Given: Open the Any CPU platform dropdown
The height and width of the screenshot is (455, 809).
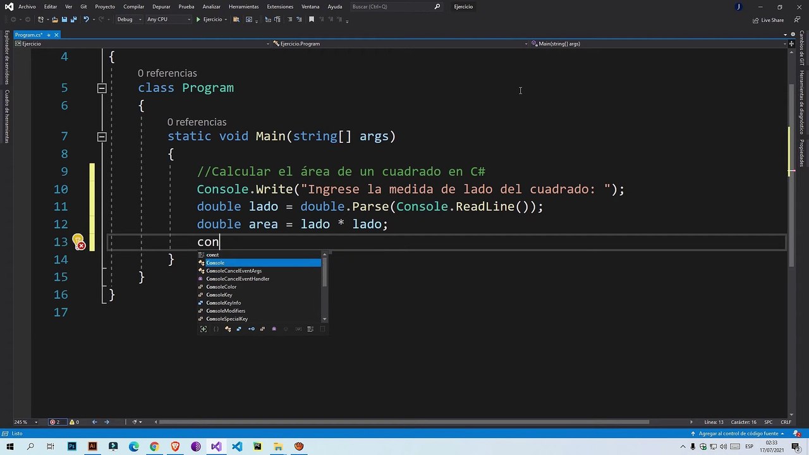Looking at the screenshot, I should (x=168, y=20).
